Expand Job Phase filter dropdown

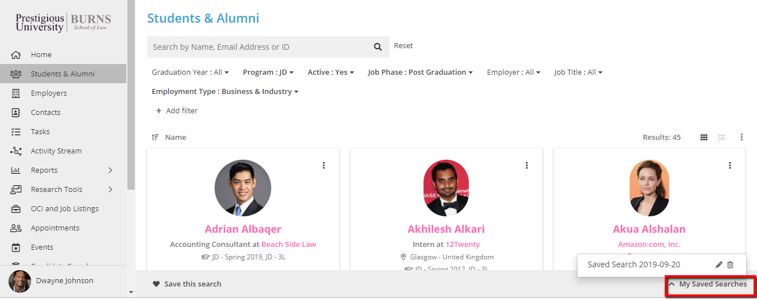point(420,72)
